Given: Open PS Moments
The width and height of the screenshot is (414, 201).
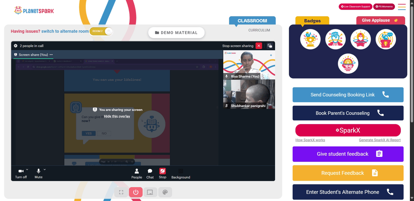Looking at the screenshot, I should pos(384,7).
